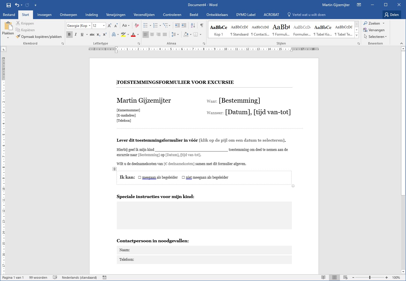Toggle bold formatting button
Image resolution: width=406 pixels, height=281 pixels.
69,34
